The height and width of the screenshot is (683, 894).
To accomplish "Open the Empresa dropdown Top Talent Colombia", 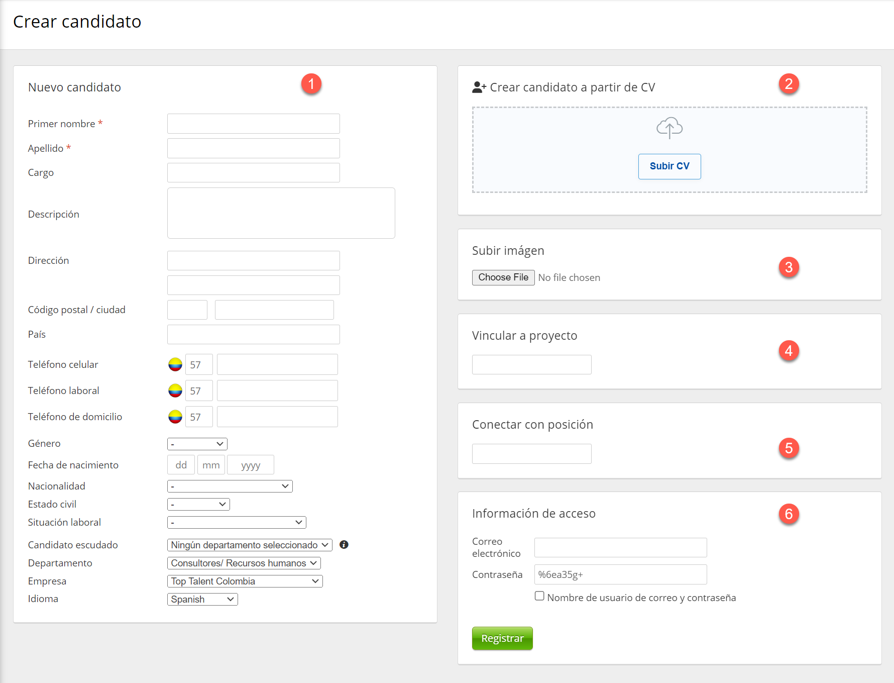I will pos(245,581).
